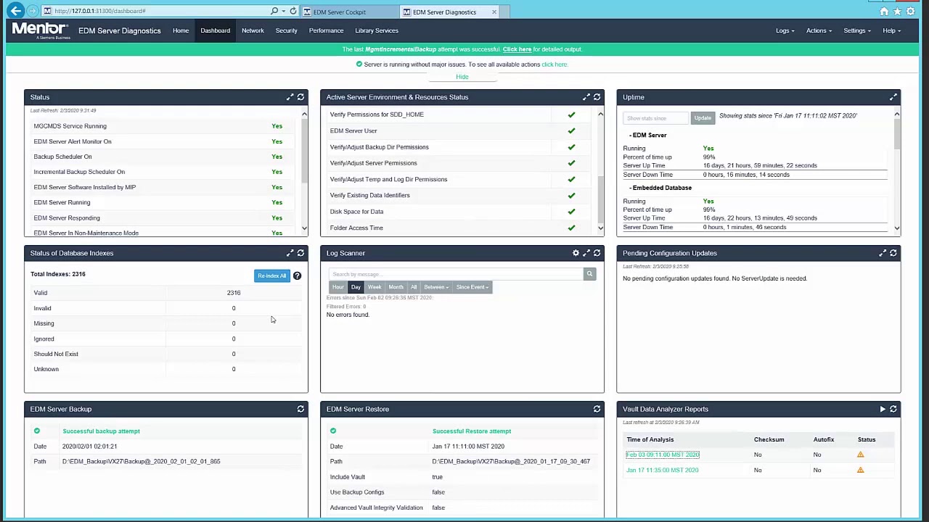This screenshot has width=929, height=522.
Task: Click the Update button in Uptime
Action: coord(703,118)
